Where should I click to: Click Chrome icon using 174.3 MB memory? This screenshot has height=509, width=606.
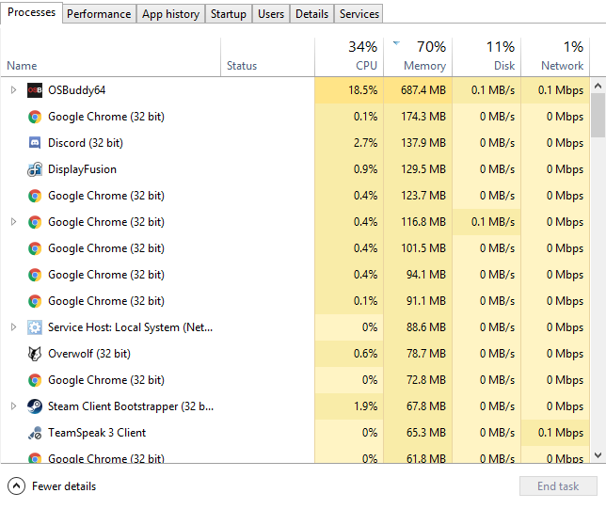point(35,117)
